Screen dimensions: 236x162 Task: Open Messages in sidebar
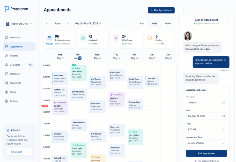pyautogui.click(x=19, y=74)
